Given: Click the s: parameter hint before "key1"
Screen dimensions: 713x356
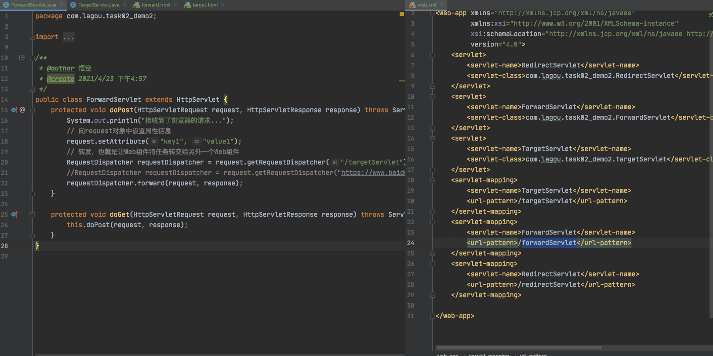Looking at the screenshot, I should coord(154,141).
